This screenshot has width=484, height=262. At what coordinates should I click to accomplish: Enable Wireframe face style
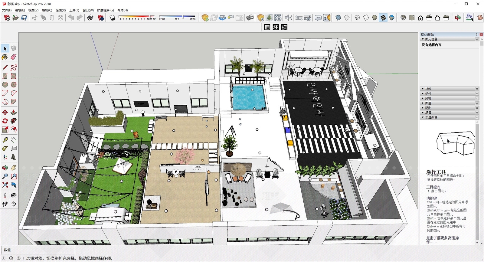(357, 18)
